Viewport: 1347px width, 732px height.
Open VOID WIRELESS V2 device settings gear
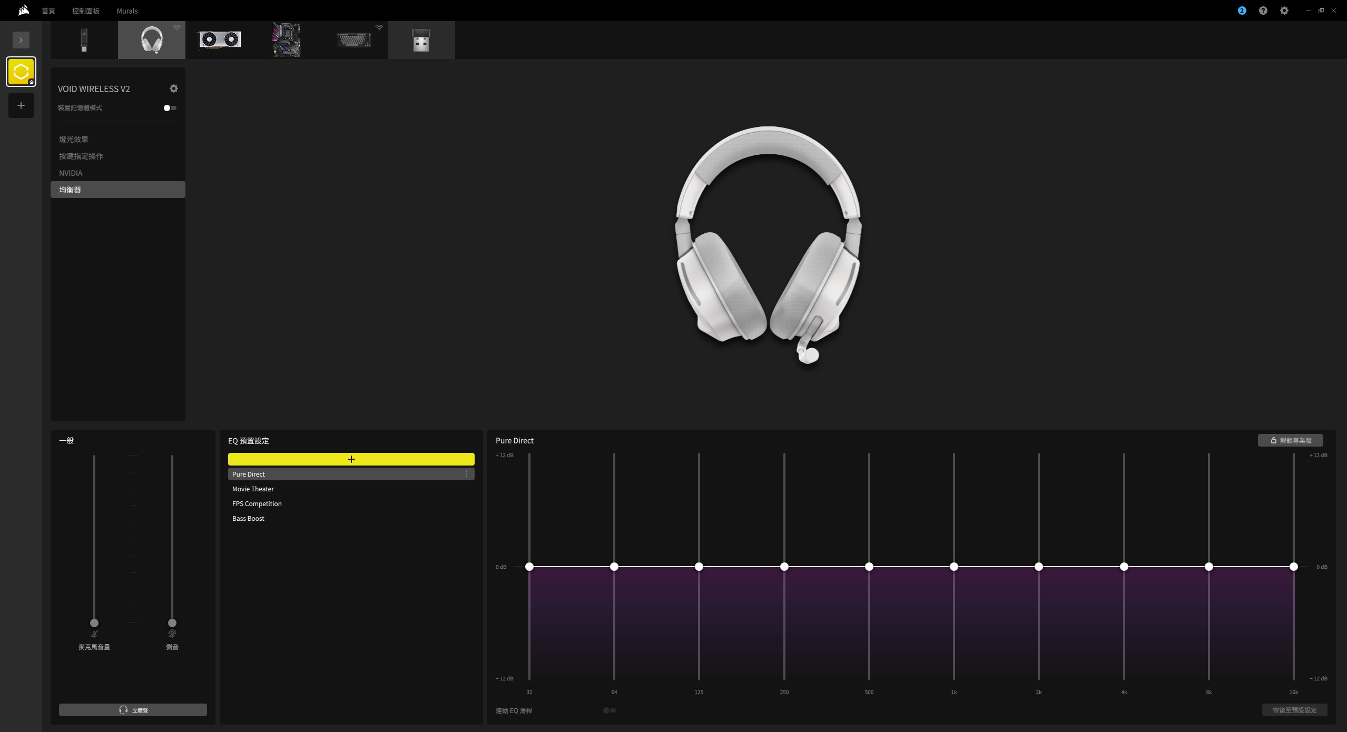[x=174, y=88]
